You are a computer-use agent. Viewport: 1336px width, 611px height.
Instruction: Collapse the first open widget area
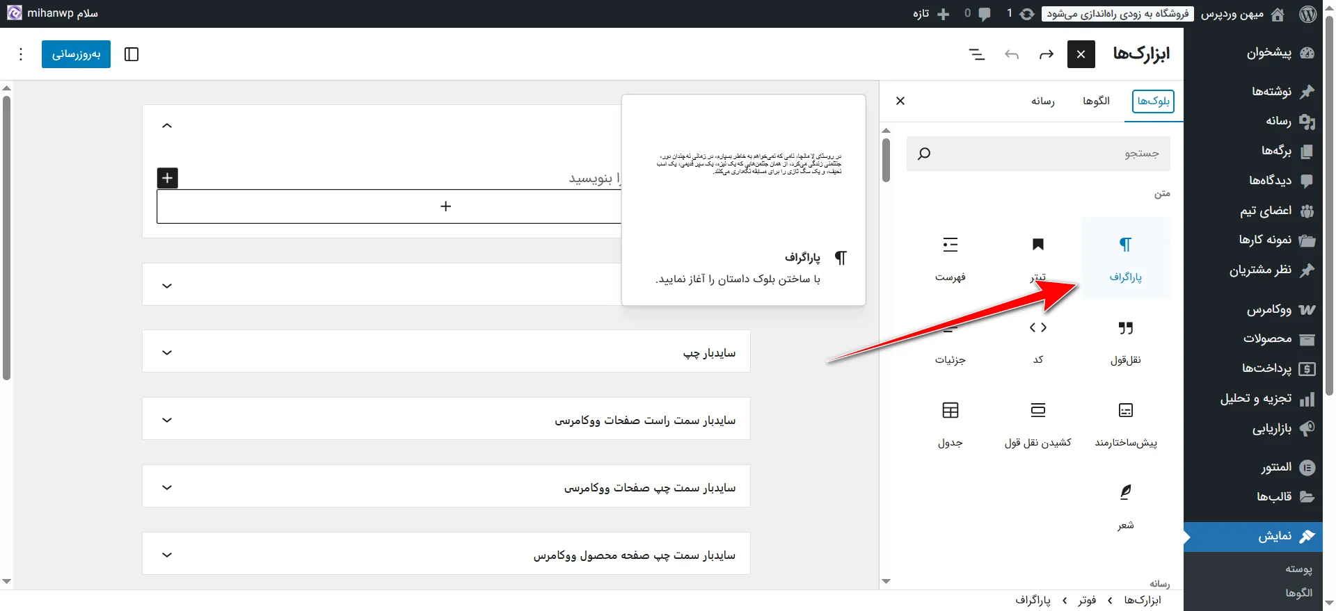click(x=167, y=126)
